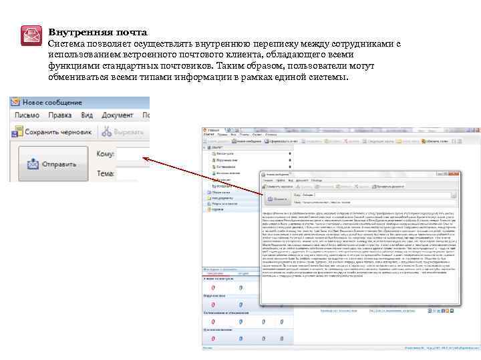Open the Письмо menu
481x360 pixels.
[27, 115]
